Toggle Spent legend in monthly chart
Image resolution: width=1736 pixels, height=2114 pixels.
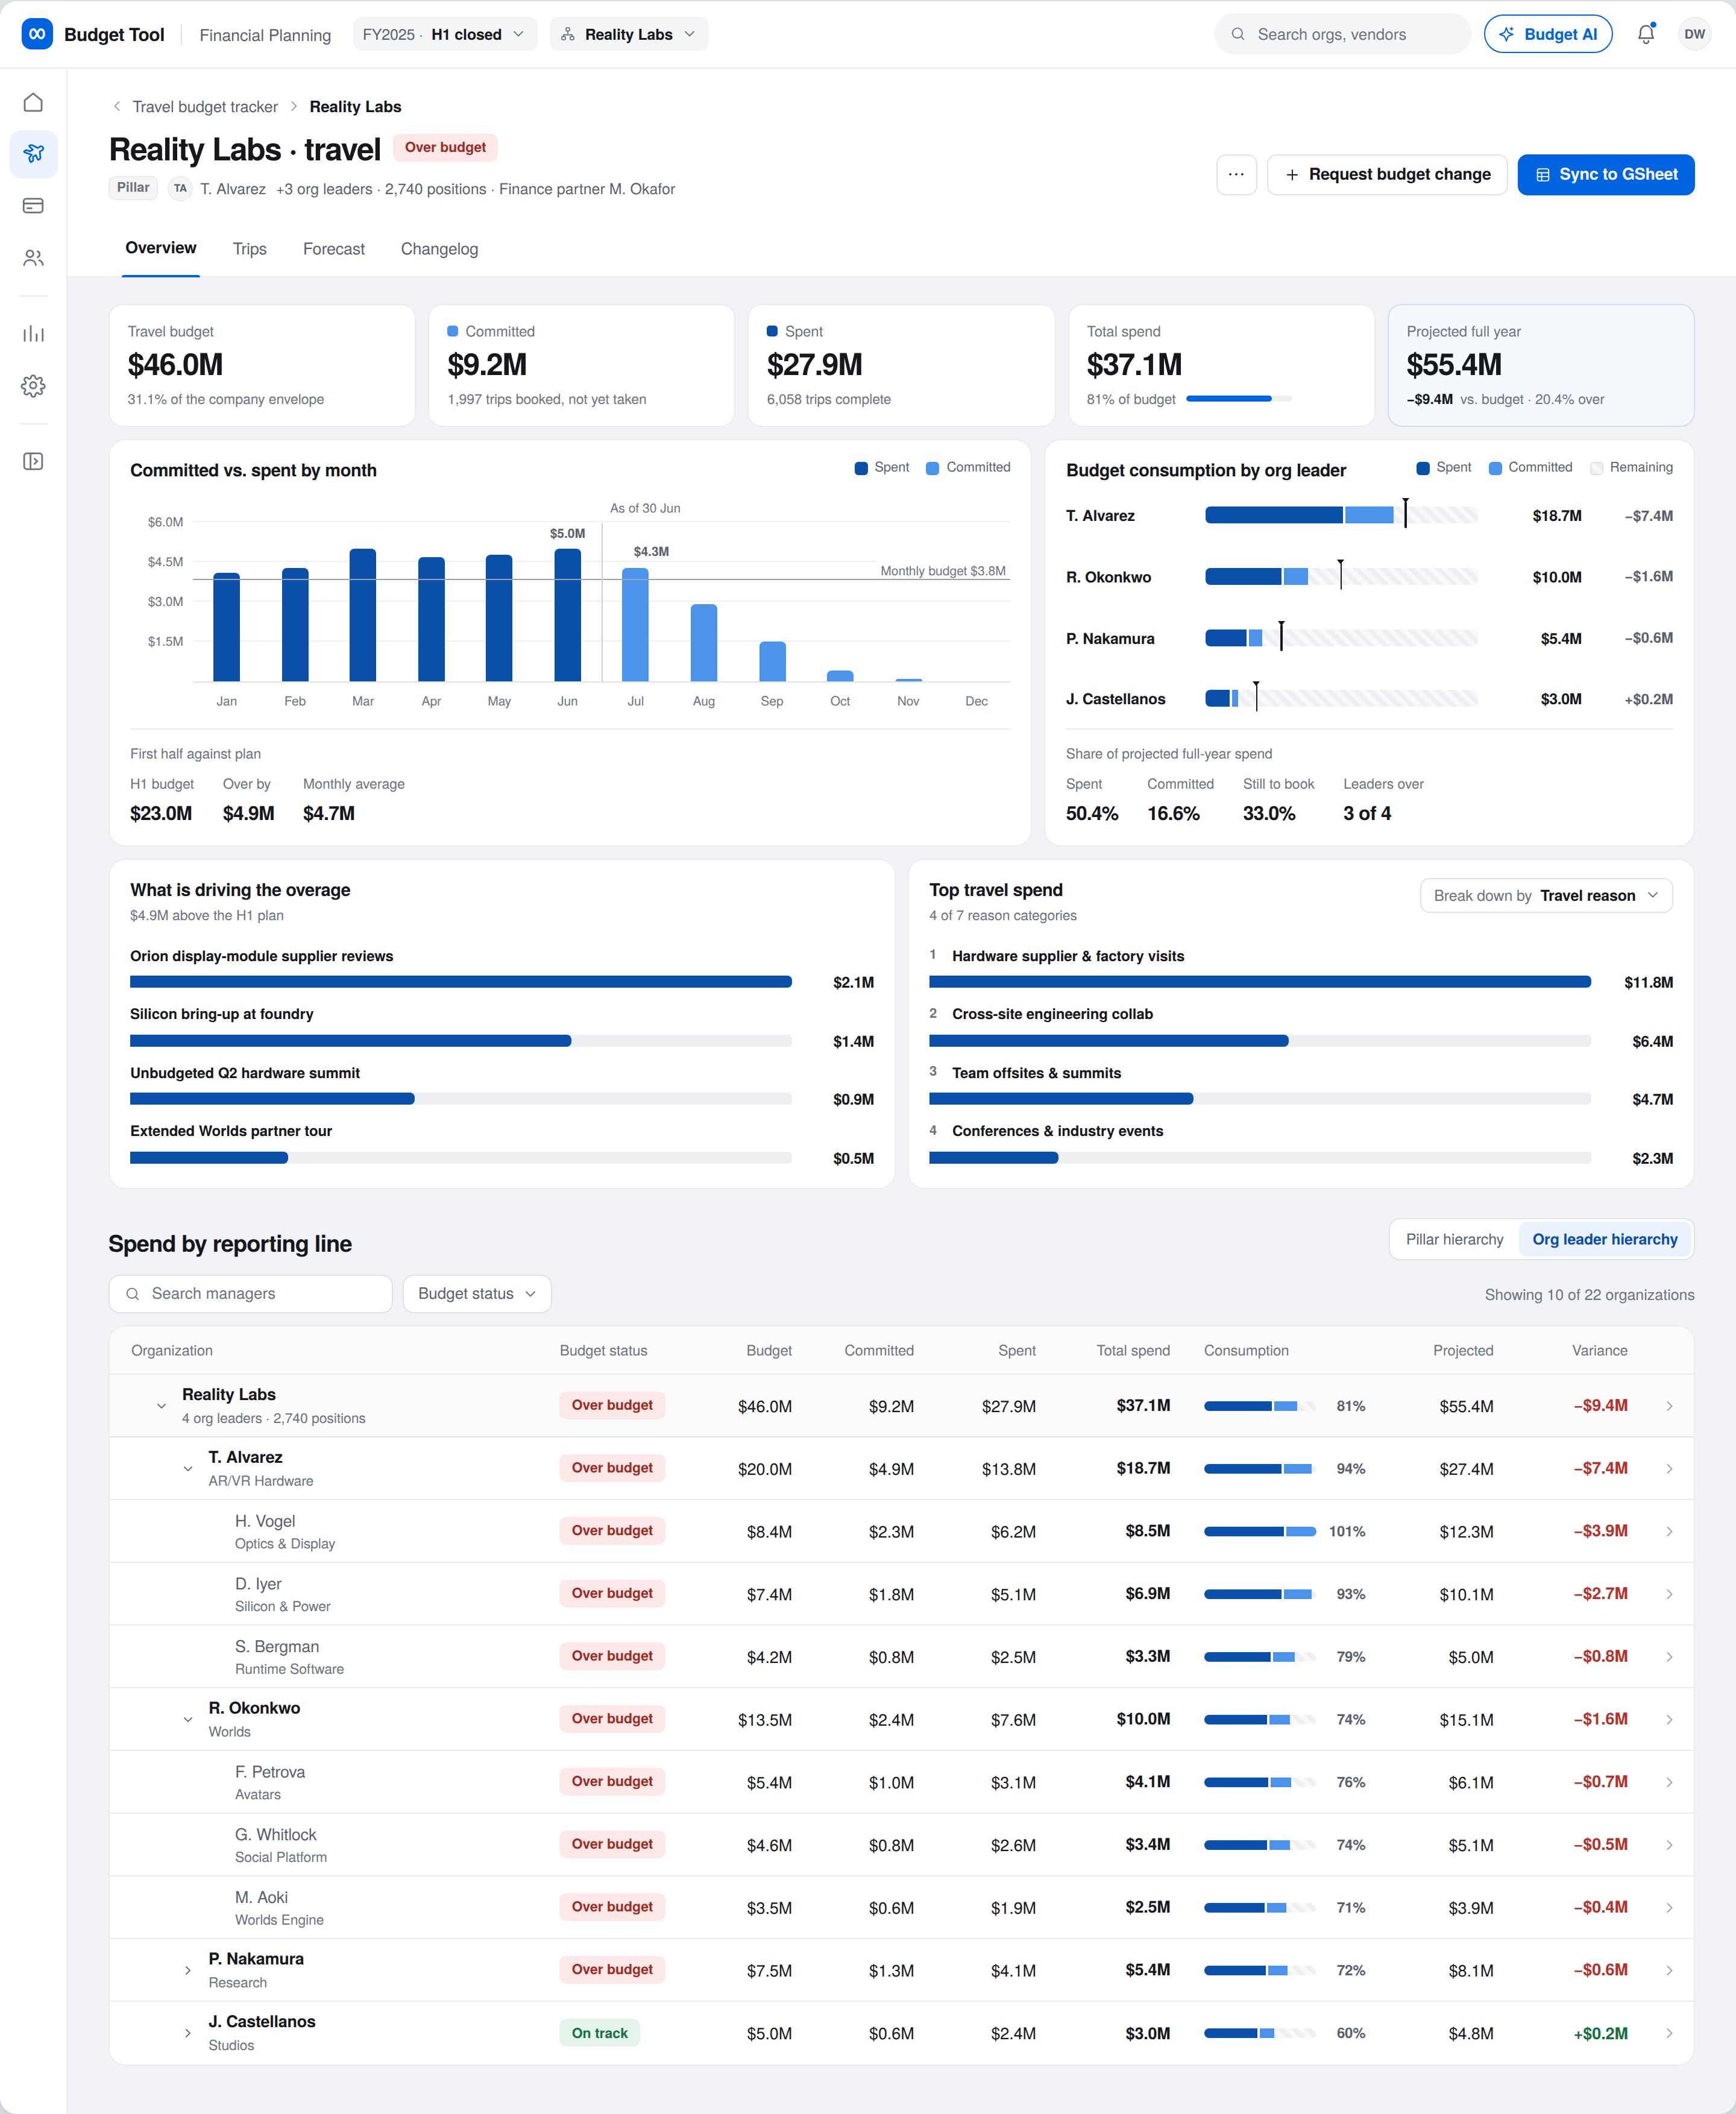pos(882,467)
